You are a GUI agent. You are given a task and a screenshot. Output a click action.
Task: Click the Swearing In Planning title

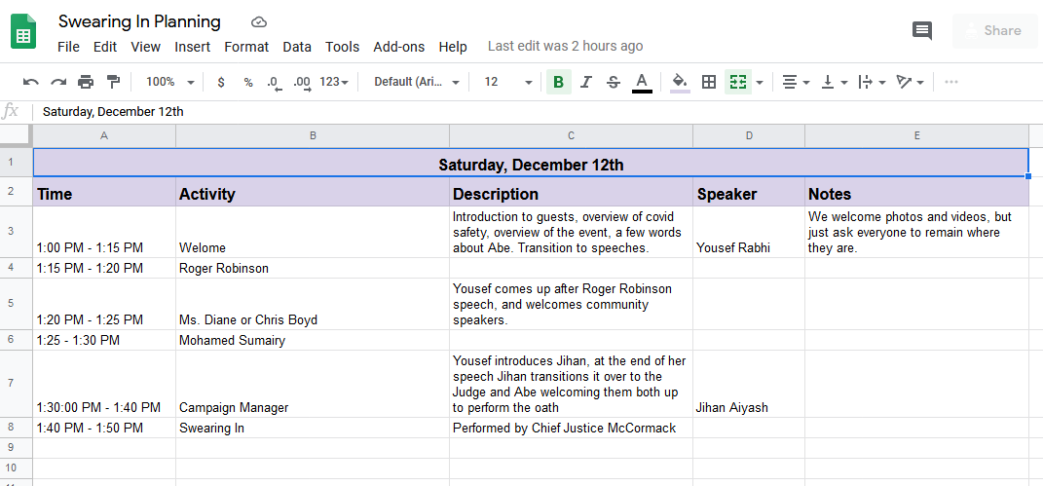139,21
